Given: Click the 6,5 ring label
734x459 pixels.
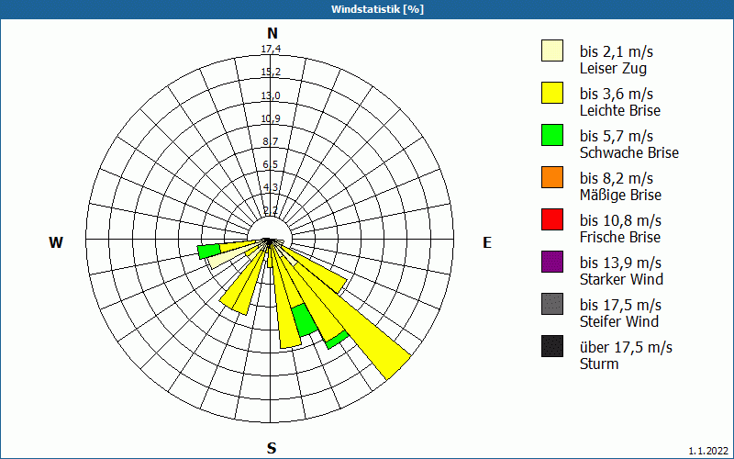Looking at the screenshot, I should click(271, 164).
